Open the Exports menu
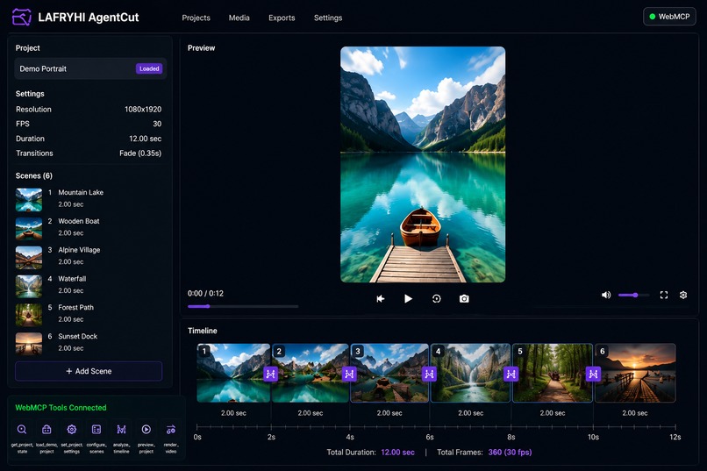The height and width of the screenshot is (471, 707). pos(282,18)
